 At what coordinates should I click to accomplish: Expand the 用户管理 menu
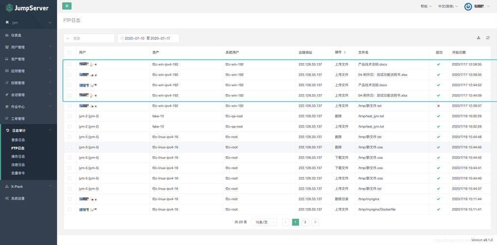(28, 47)
